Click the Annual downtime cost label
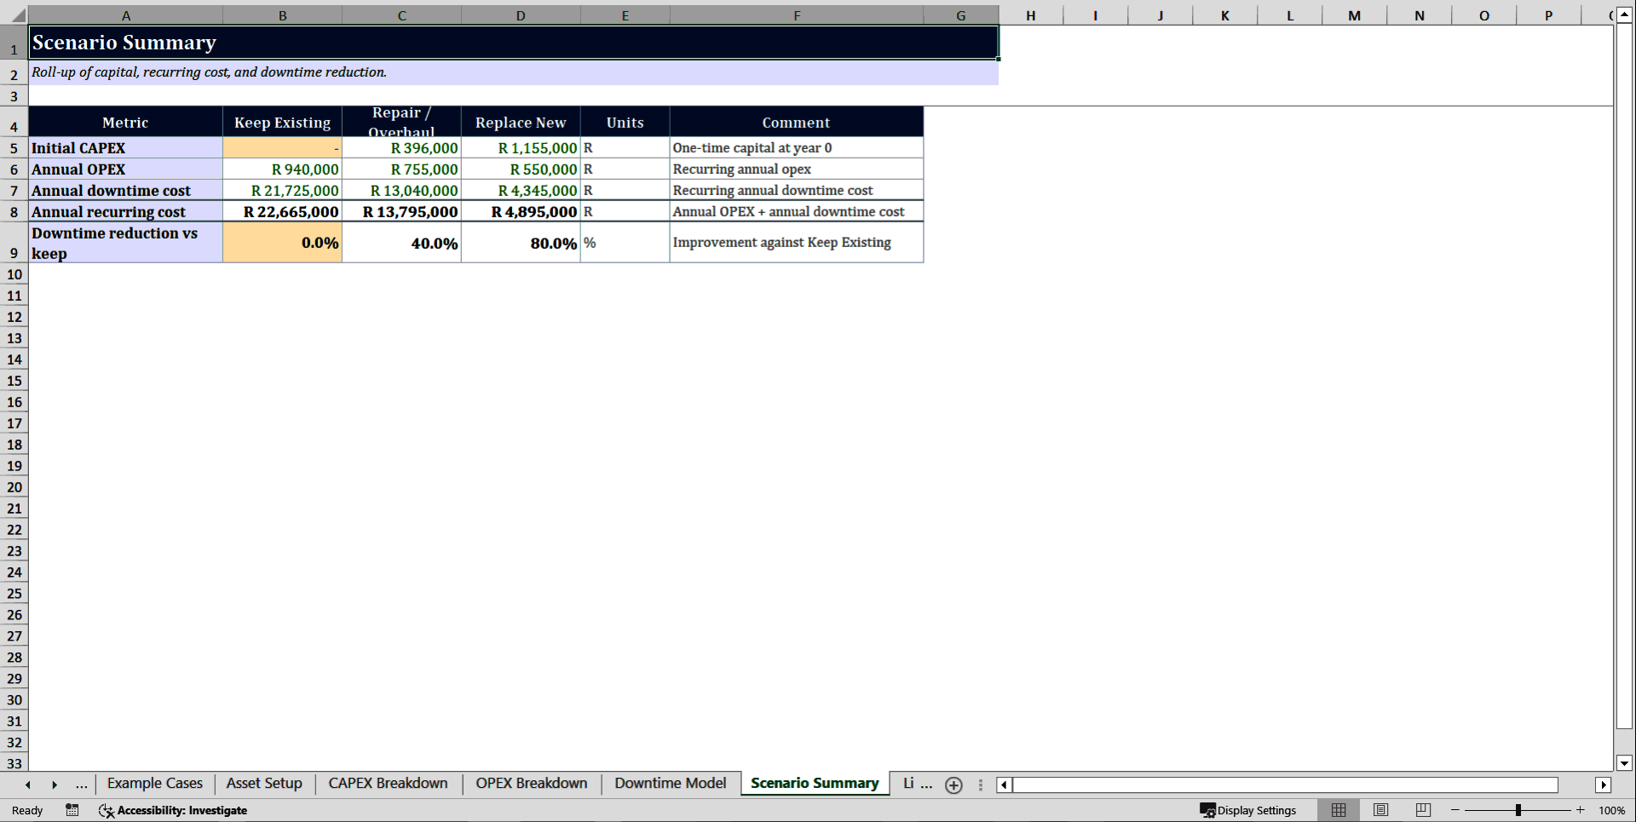 point(125,190)
